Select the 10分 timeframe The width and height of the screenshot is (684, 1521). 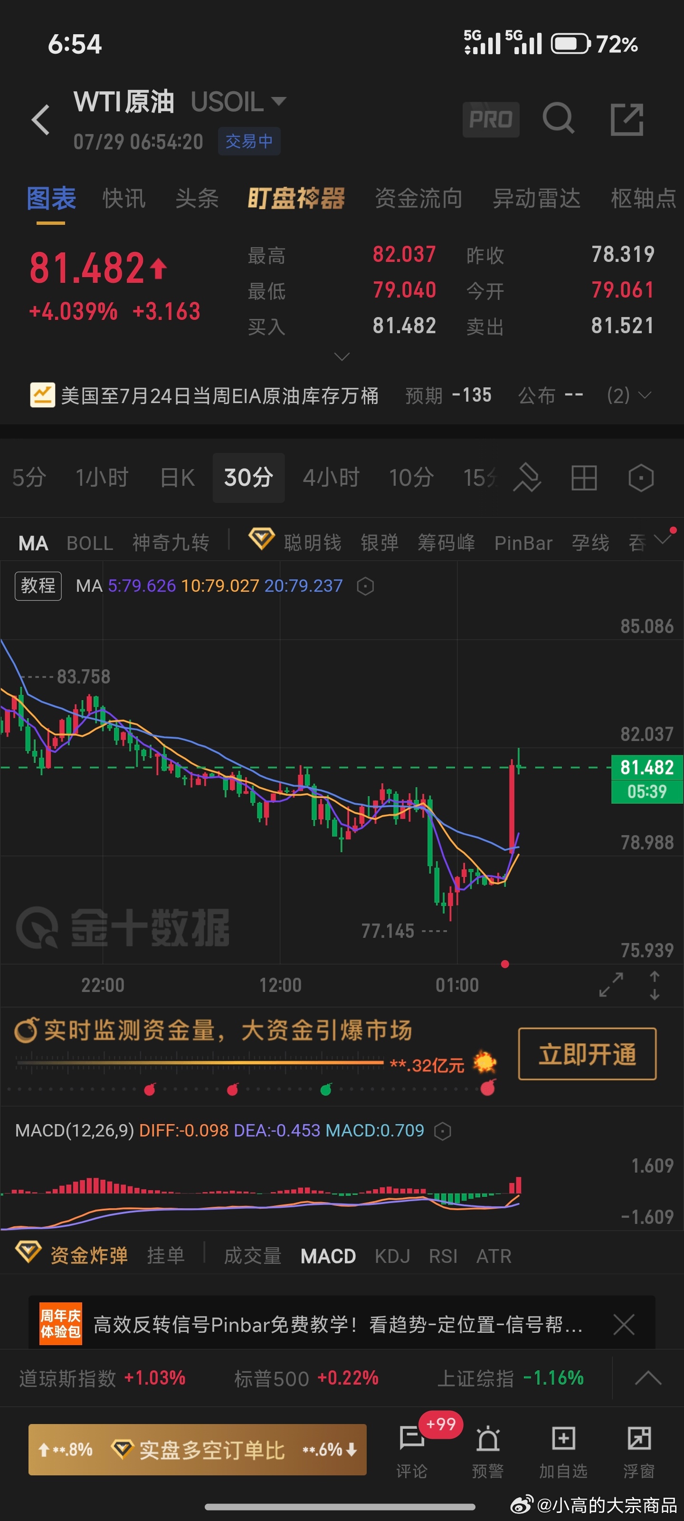tap(411, 477)
